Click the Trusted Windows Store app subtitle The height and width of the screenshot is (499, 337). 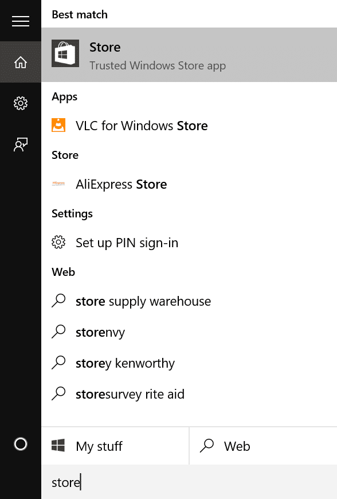tap(158, 65)
